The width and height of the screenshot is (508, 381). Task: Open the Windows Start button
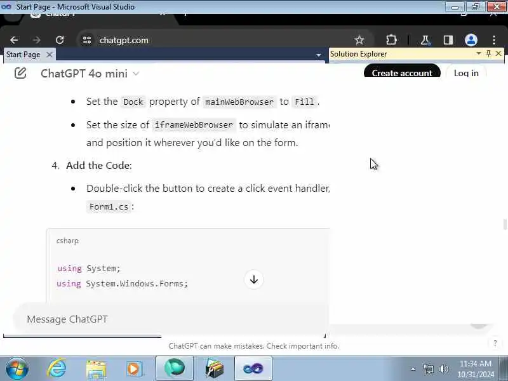point(17,368)
